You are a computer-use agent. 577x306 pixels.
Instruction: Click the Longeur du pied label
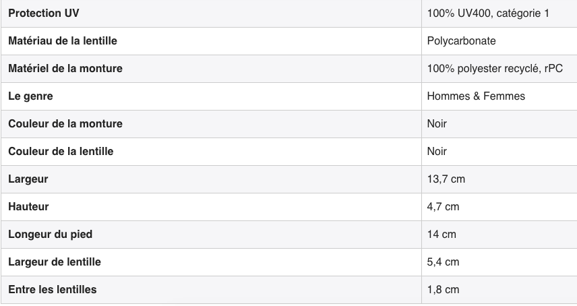[x=50, y=235]
